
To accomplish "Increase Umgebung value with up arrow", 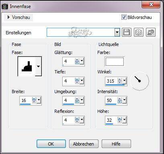I will [77, 99].
